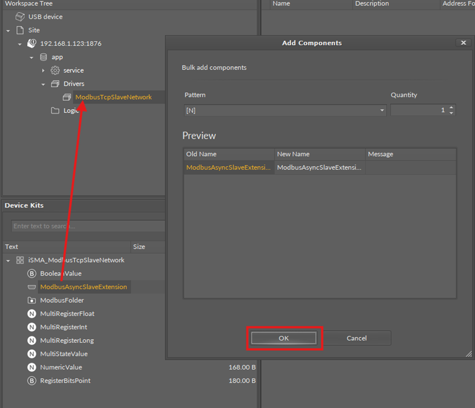Click the 168.00 B size value

(x=242, y=367)
